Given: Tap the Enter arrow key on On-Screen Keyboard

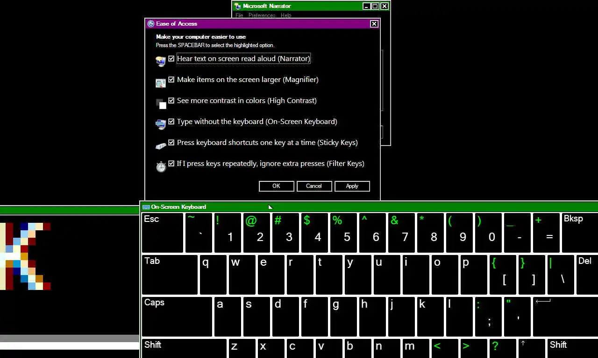Looking at the screenshot, I should coord(565,317).
